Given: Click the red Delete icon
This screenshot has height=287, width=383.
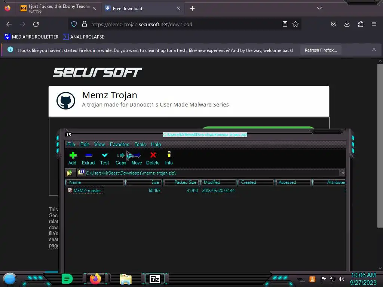Looking at the screenshot, I should tap(153, 158).
